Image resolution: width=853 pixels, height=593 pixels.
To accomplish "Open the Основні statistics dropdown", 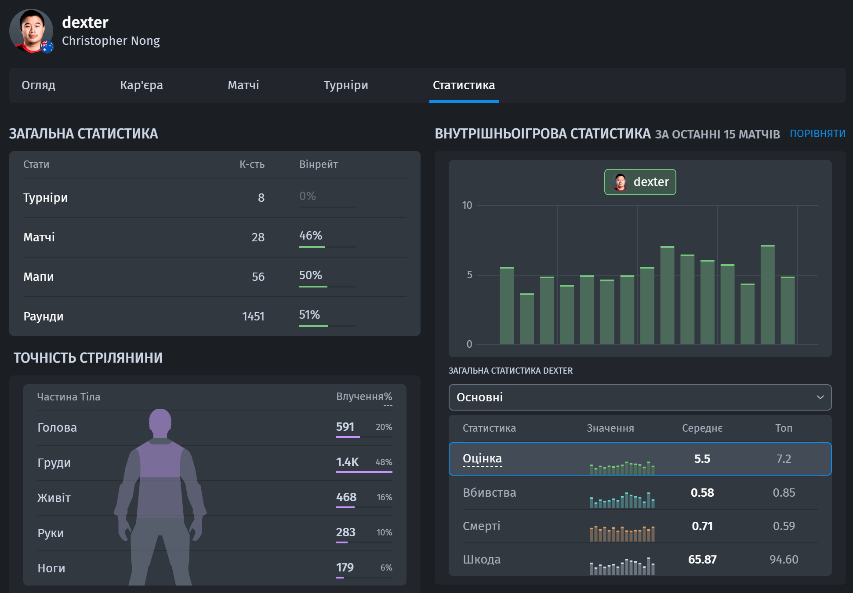I will [x=640, y=397].
